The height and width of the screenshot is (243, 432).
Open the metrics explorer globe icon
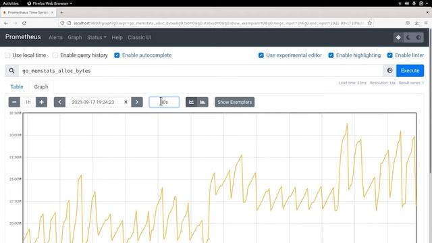tap(389, 71)
